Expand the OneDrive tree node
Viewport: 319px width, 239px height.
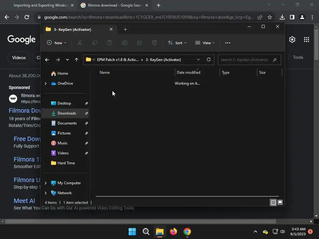pyautogui.click(x=45, y=83)
